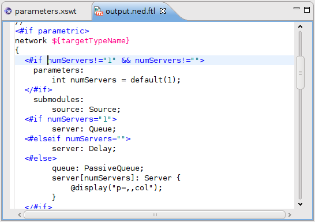Screen dimensions: 315x222
Task: Select the output.ned.ftl tab
Action: [x=130, y=11]
